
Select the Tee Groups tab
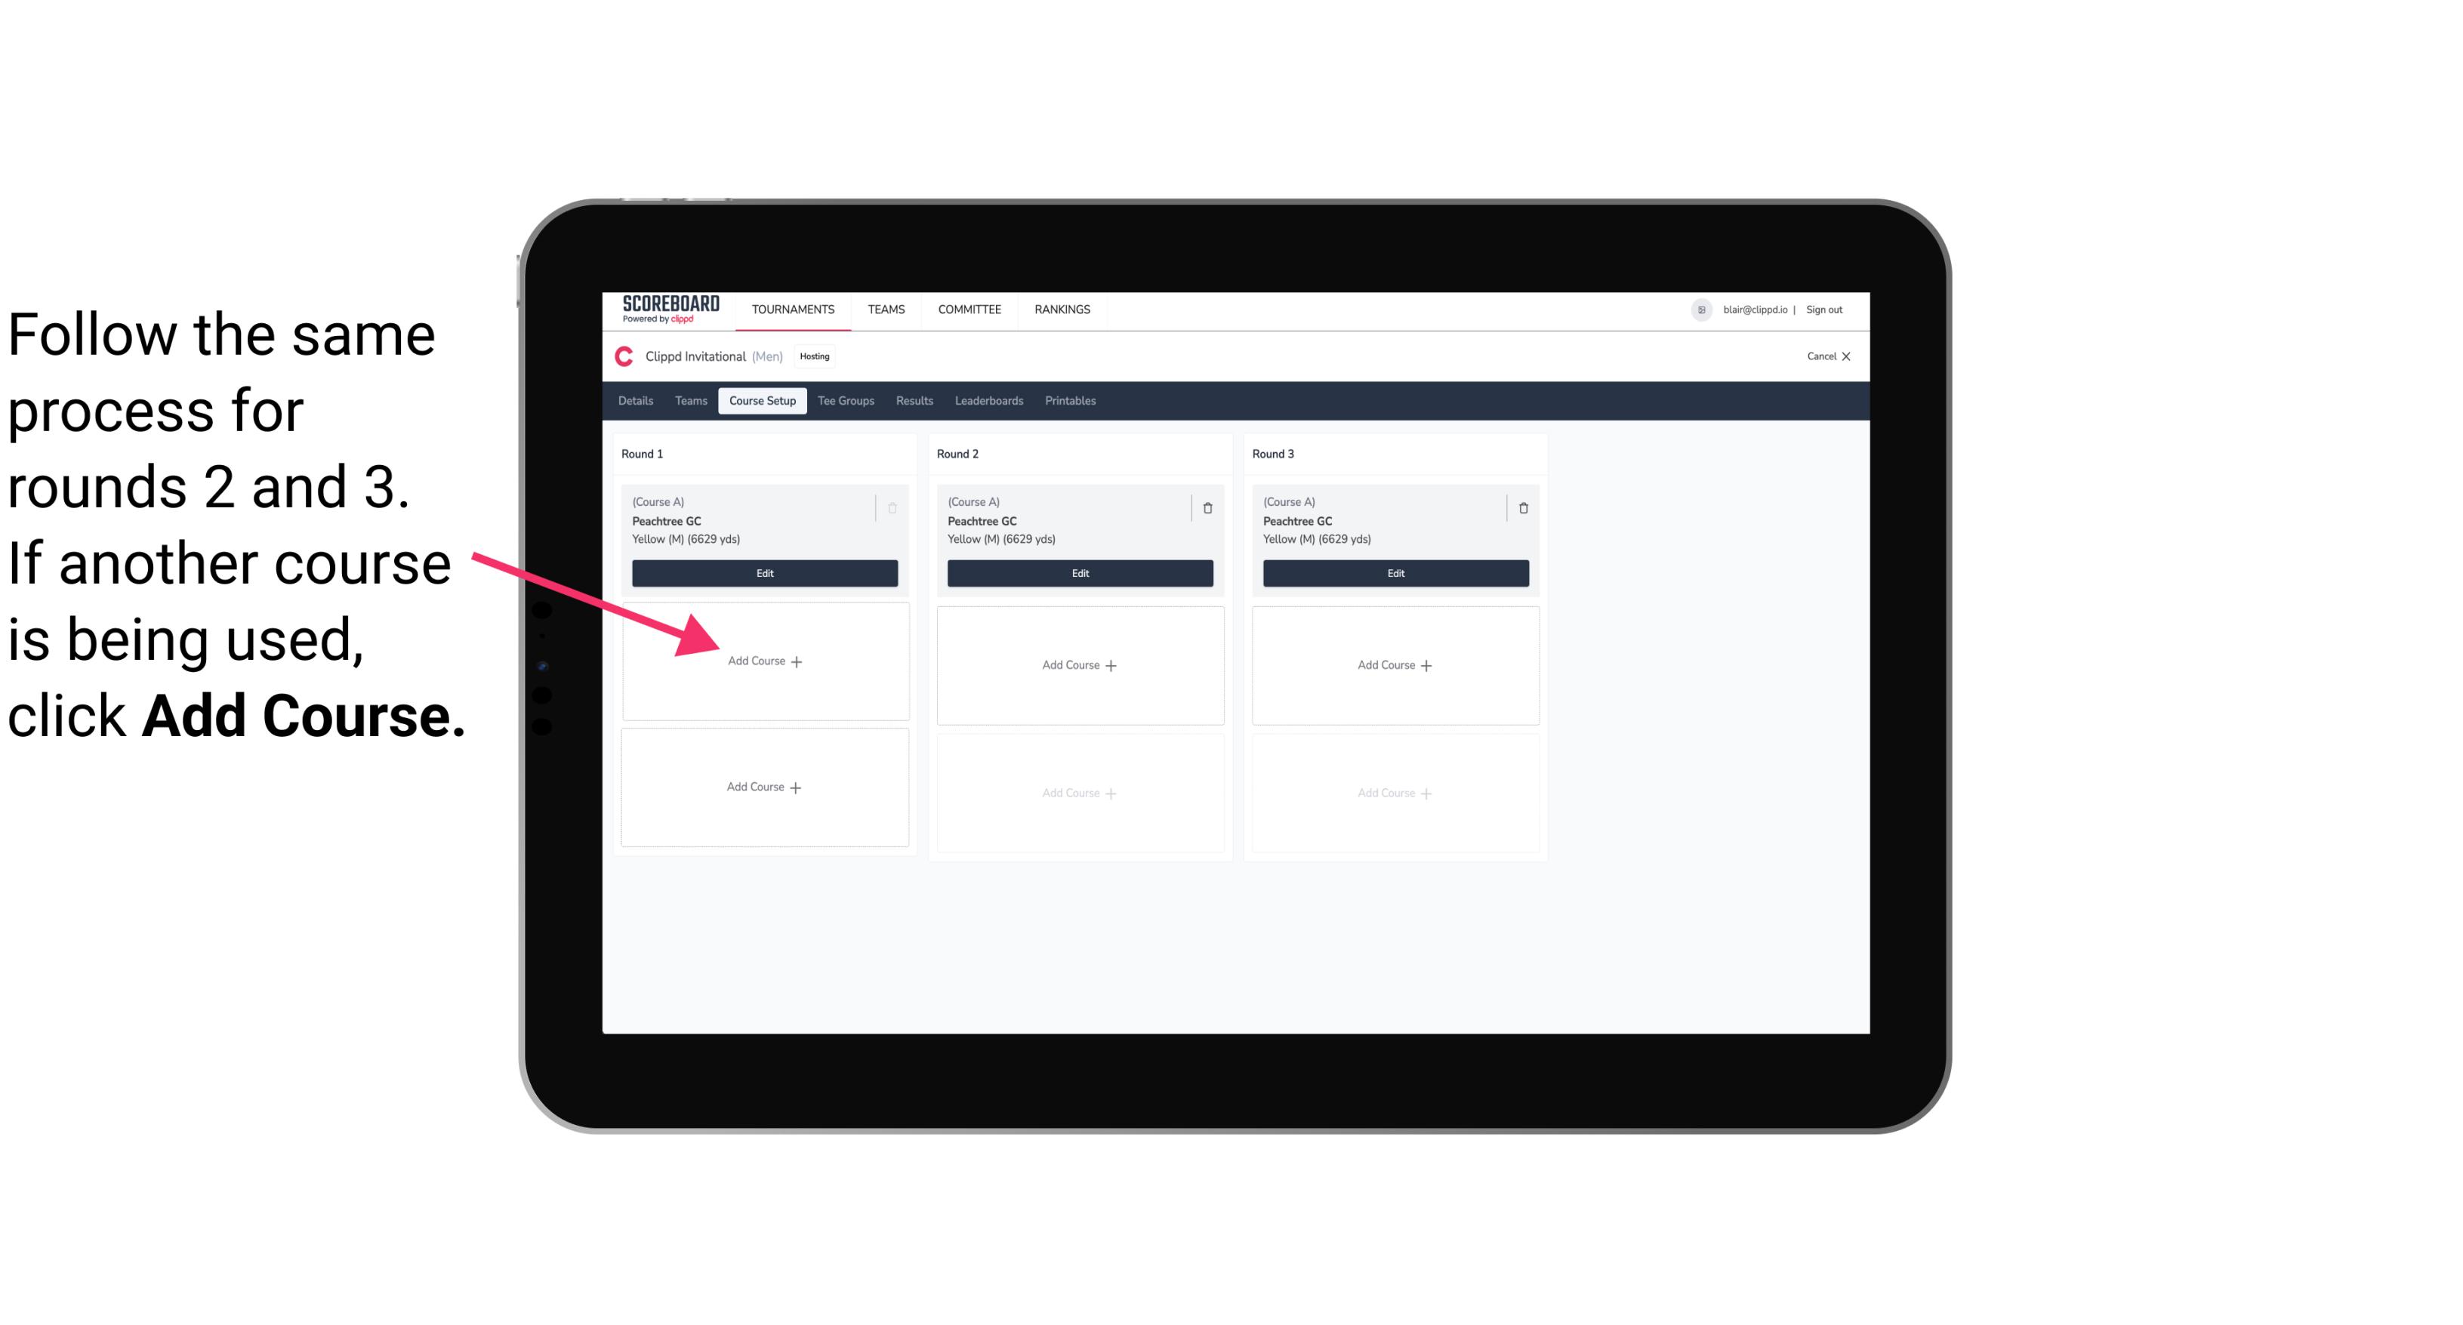[x=846, y=402]
